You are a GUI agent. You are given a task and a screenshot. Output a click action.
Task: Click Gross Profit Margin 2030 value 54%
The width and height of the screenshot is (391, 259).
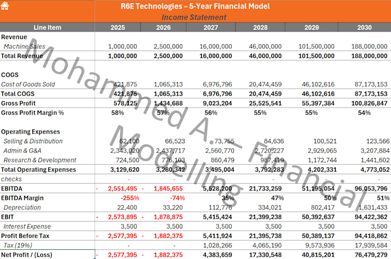click(365, 113)
